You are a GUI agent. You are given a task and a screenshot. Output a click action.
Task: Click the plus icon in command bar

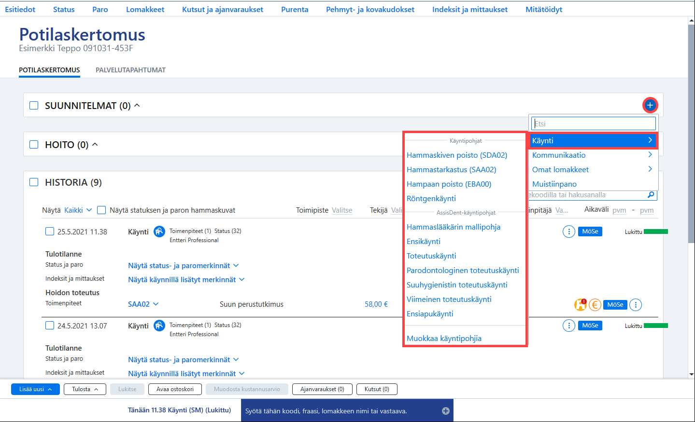point(446,411)
